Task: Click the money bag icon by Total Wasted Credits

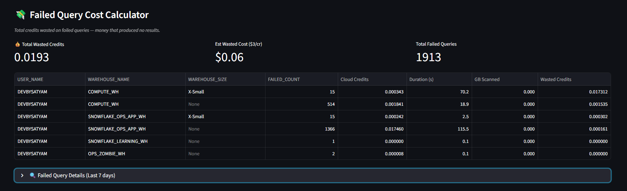Action: click(17, 44)
